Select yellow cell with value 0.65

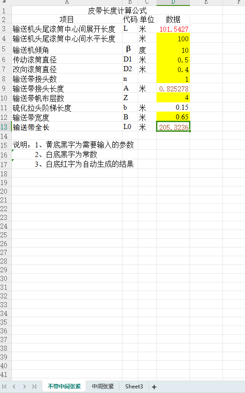pos(173,117)
